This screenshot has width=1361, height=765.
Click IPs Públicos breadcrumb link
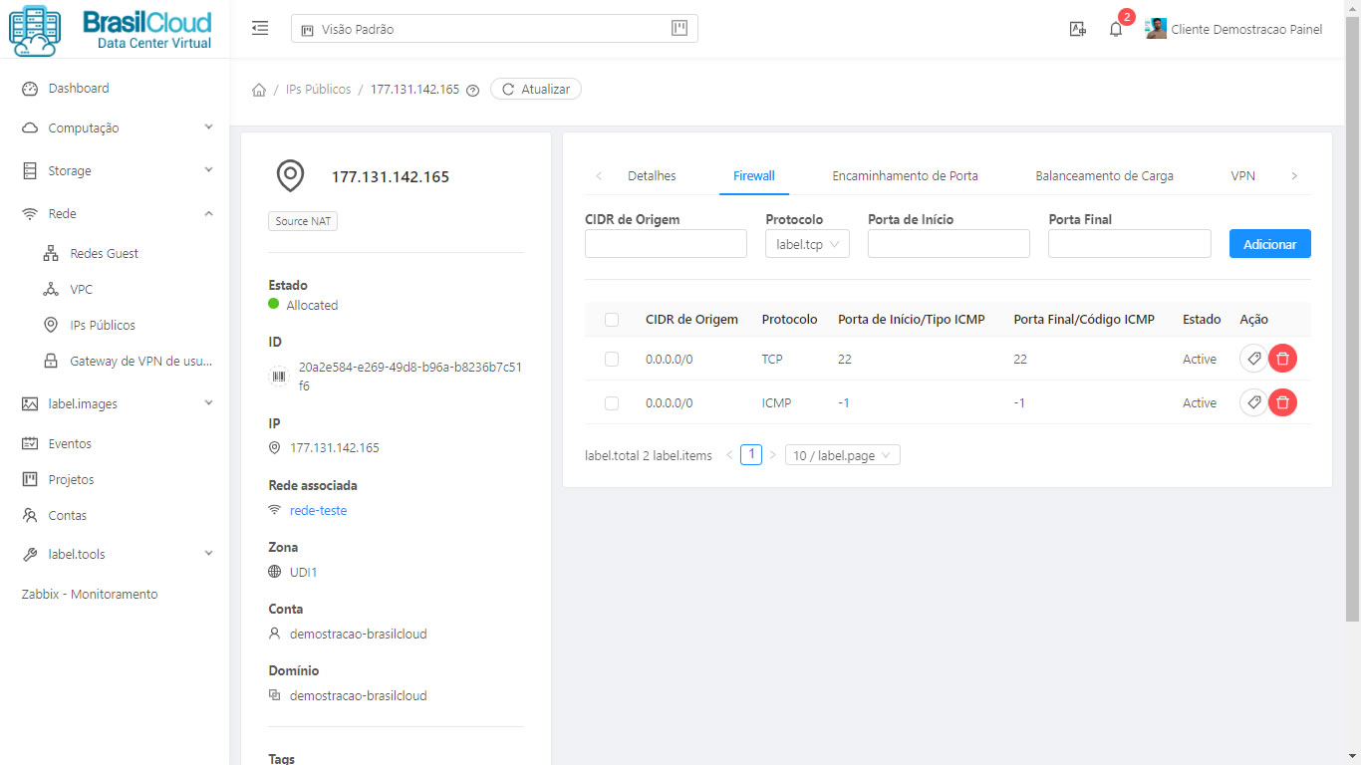(x=318, y=89)
